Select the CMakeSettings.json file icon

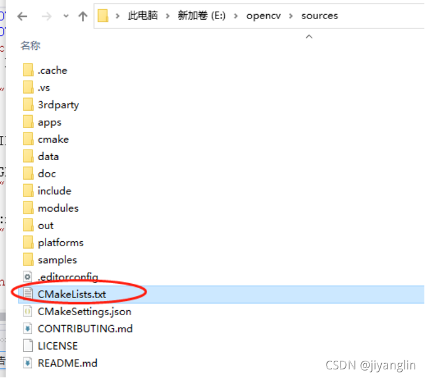(28, 312)
